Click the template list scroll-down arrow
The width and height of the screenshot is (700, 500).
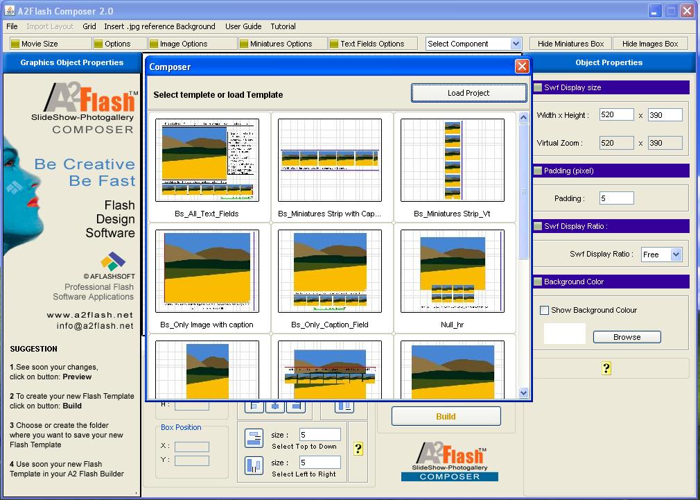(523, 393)
